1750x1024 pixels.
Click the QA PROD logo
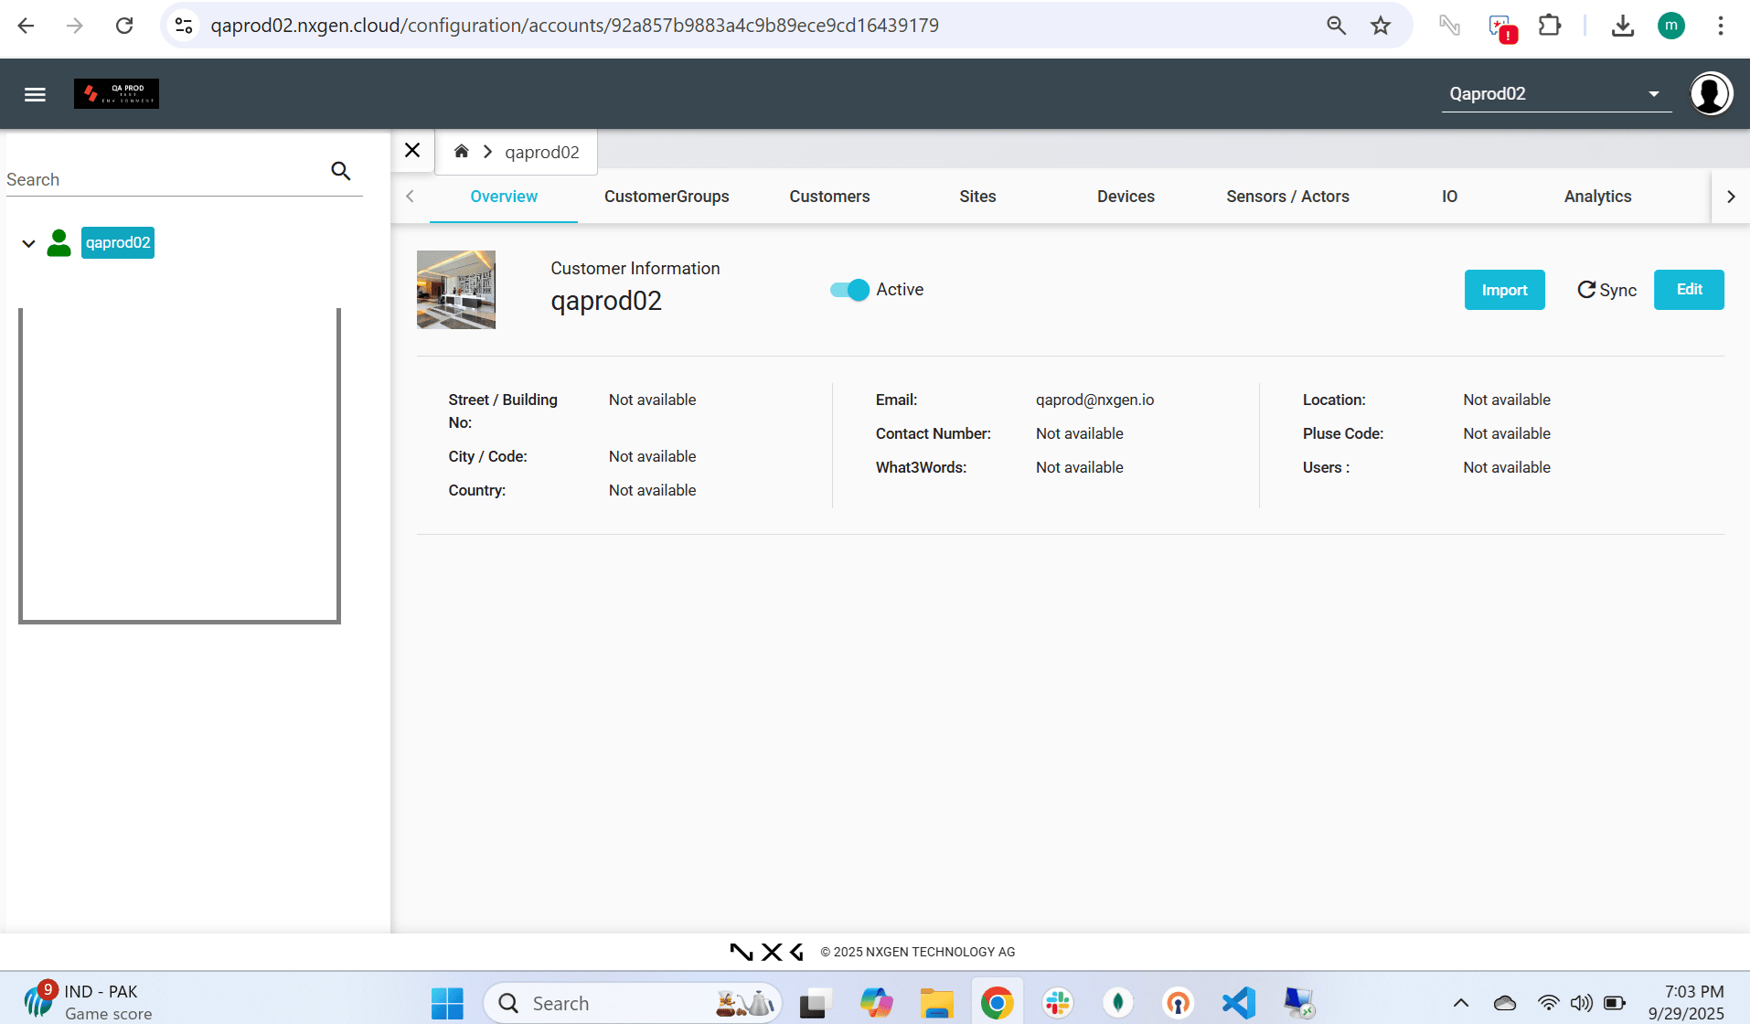pos(116,93)
